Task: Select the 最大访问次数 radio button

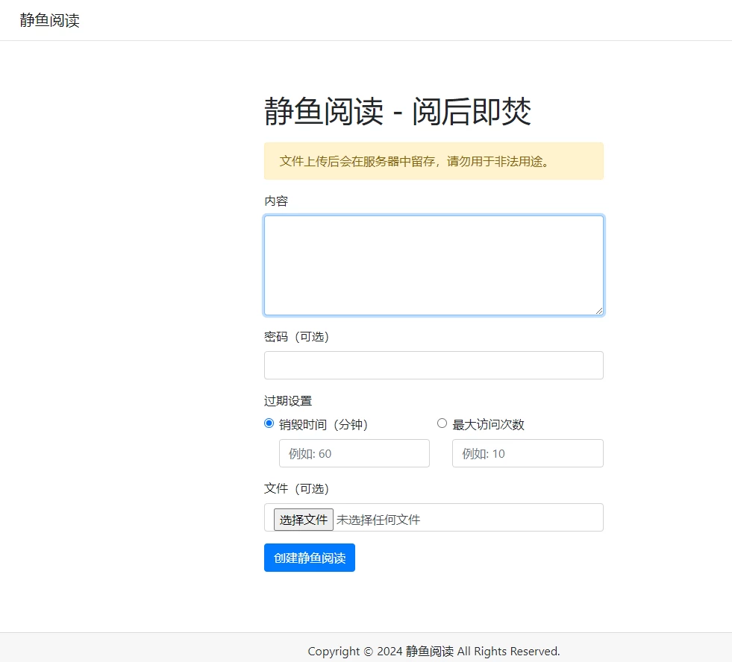Action: coord(442,423)
